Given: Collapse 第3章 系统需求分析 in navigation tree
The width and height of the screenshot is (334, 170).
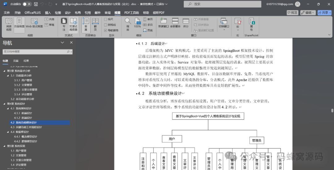Looking at the screenshot, I should click(4, 71).
